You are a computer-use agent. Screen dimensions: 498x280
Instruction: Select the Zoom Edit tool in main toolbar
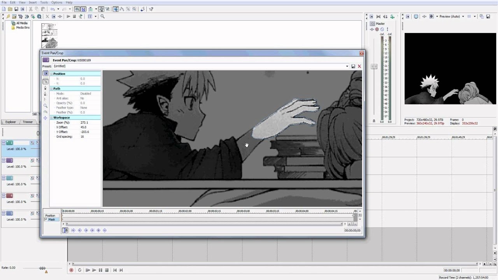point(134,9)
